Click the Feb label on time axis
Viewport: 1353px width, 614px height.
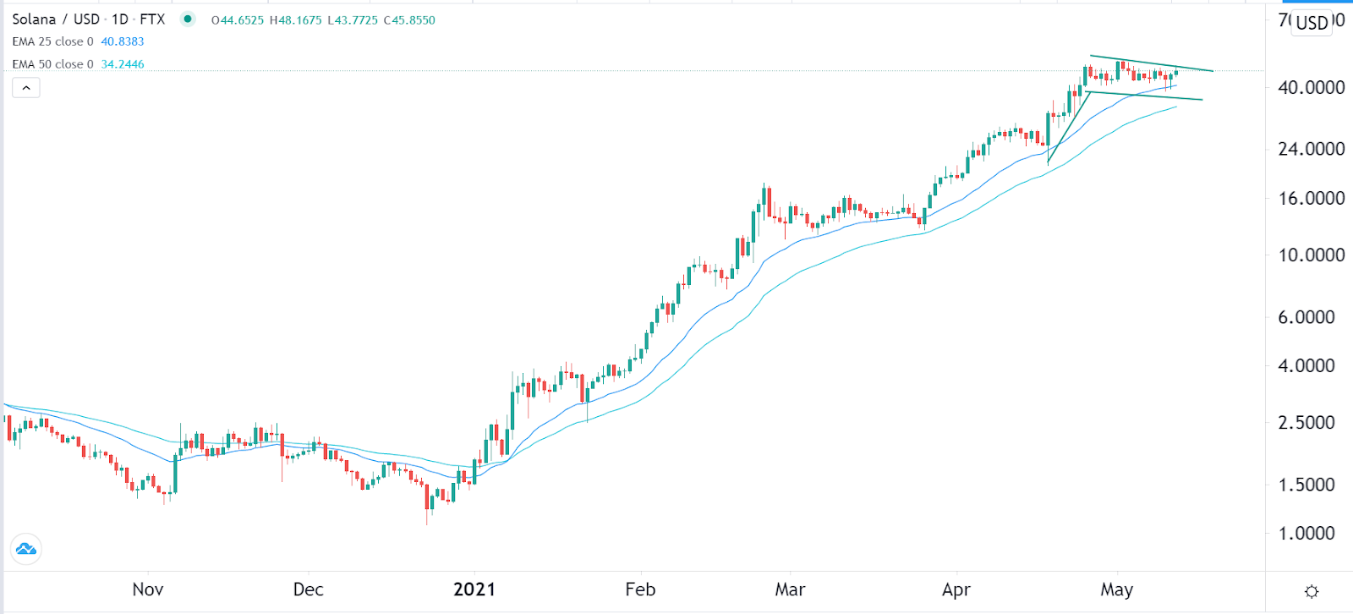[640, 589]
